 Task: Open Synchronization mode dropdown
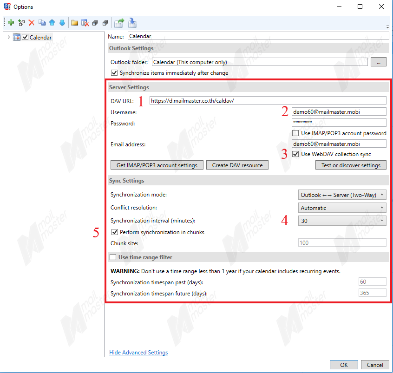(342, 195)
